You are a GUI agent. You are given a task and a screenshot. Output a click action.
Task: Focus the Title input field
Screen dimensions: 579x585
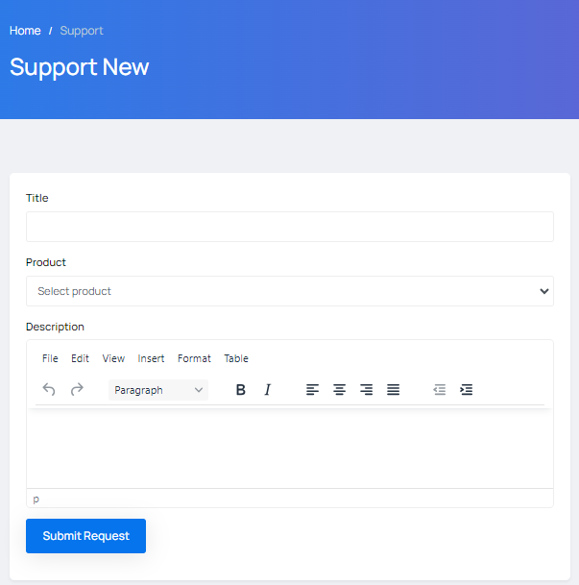tap(289, 227)
